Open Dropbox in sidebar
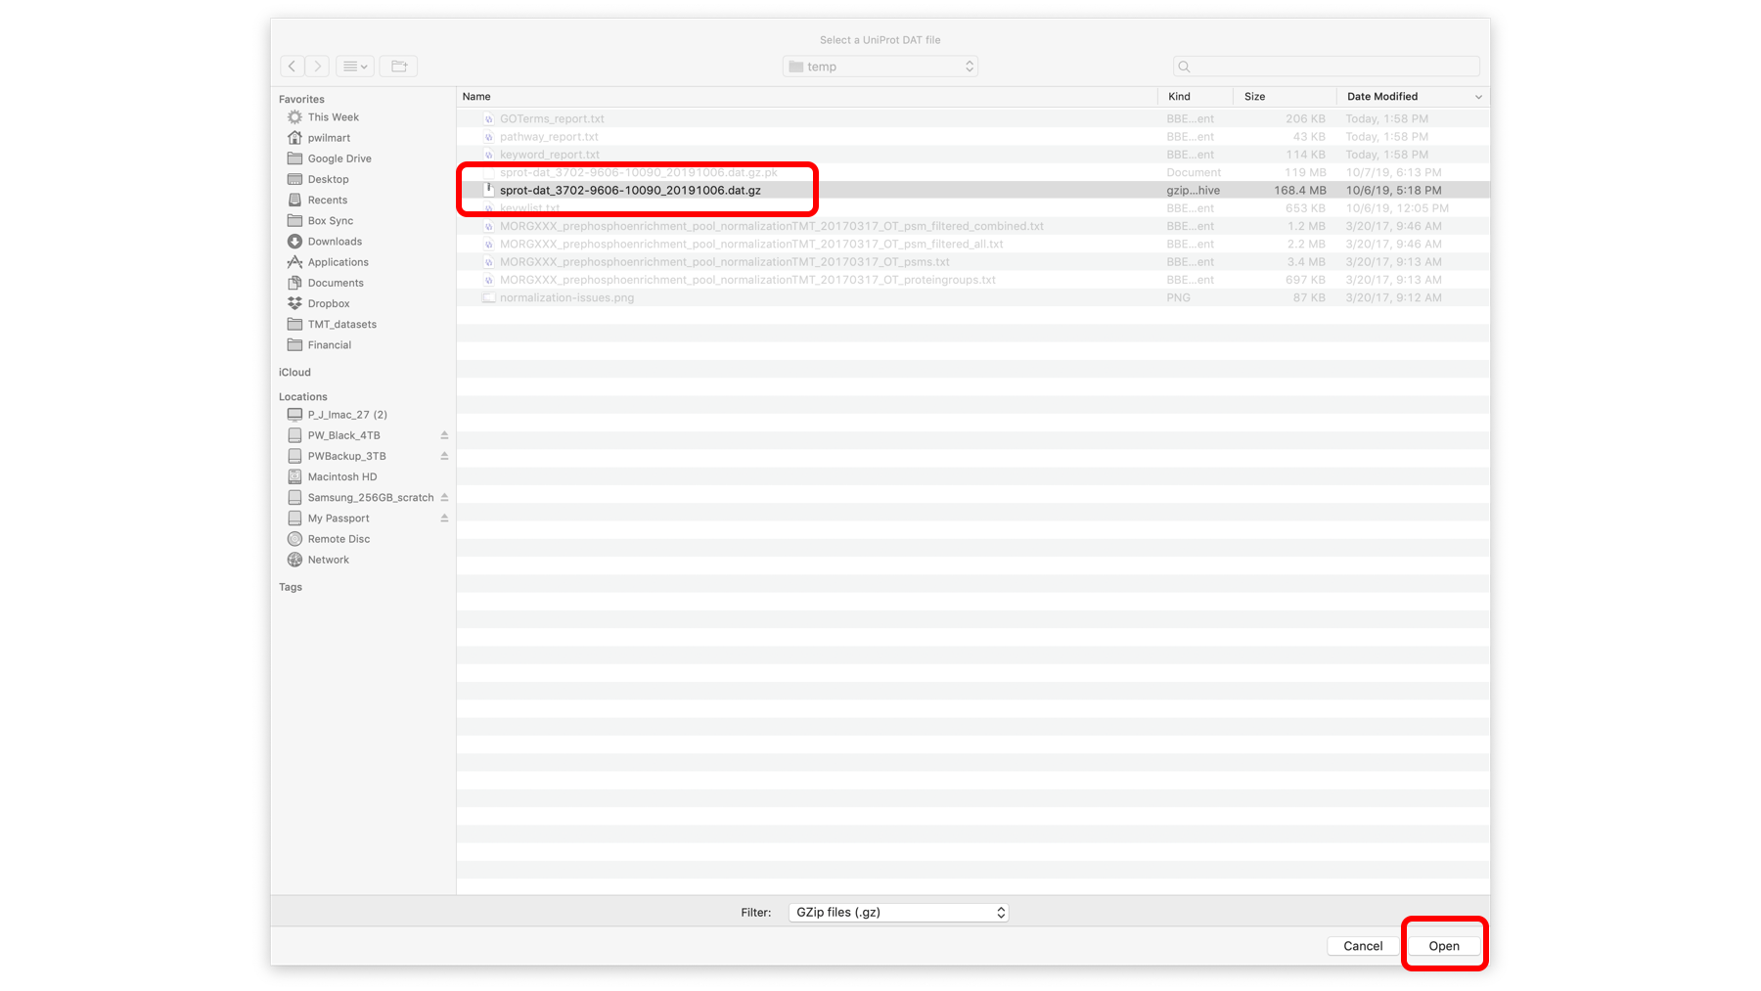This screenshot has width=1761, height=991. 329,303
